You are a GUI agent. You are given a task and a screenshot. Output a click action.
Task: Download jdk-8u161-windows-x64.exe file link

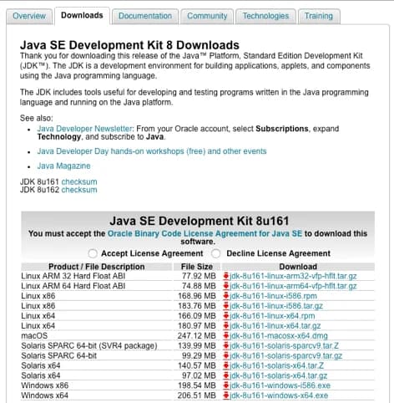(x=279, y=395)
